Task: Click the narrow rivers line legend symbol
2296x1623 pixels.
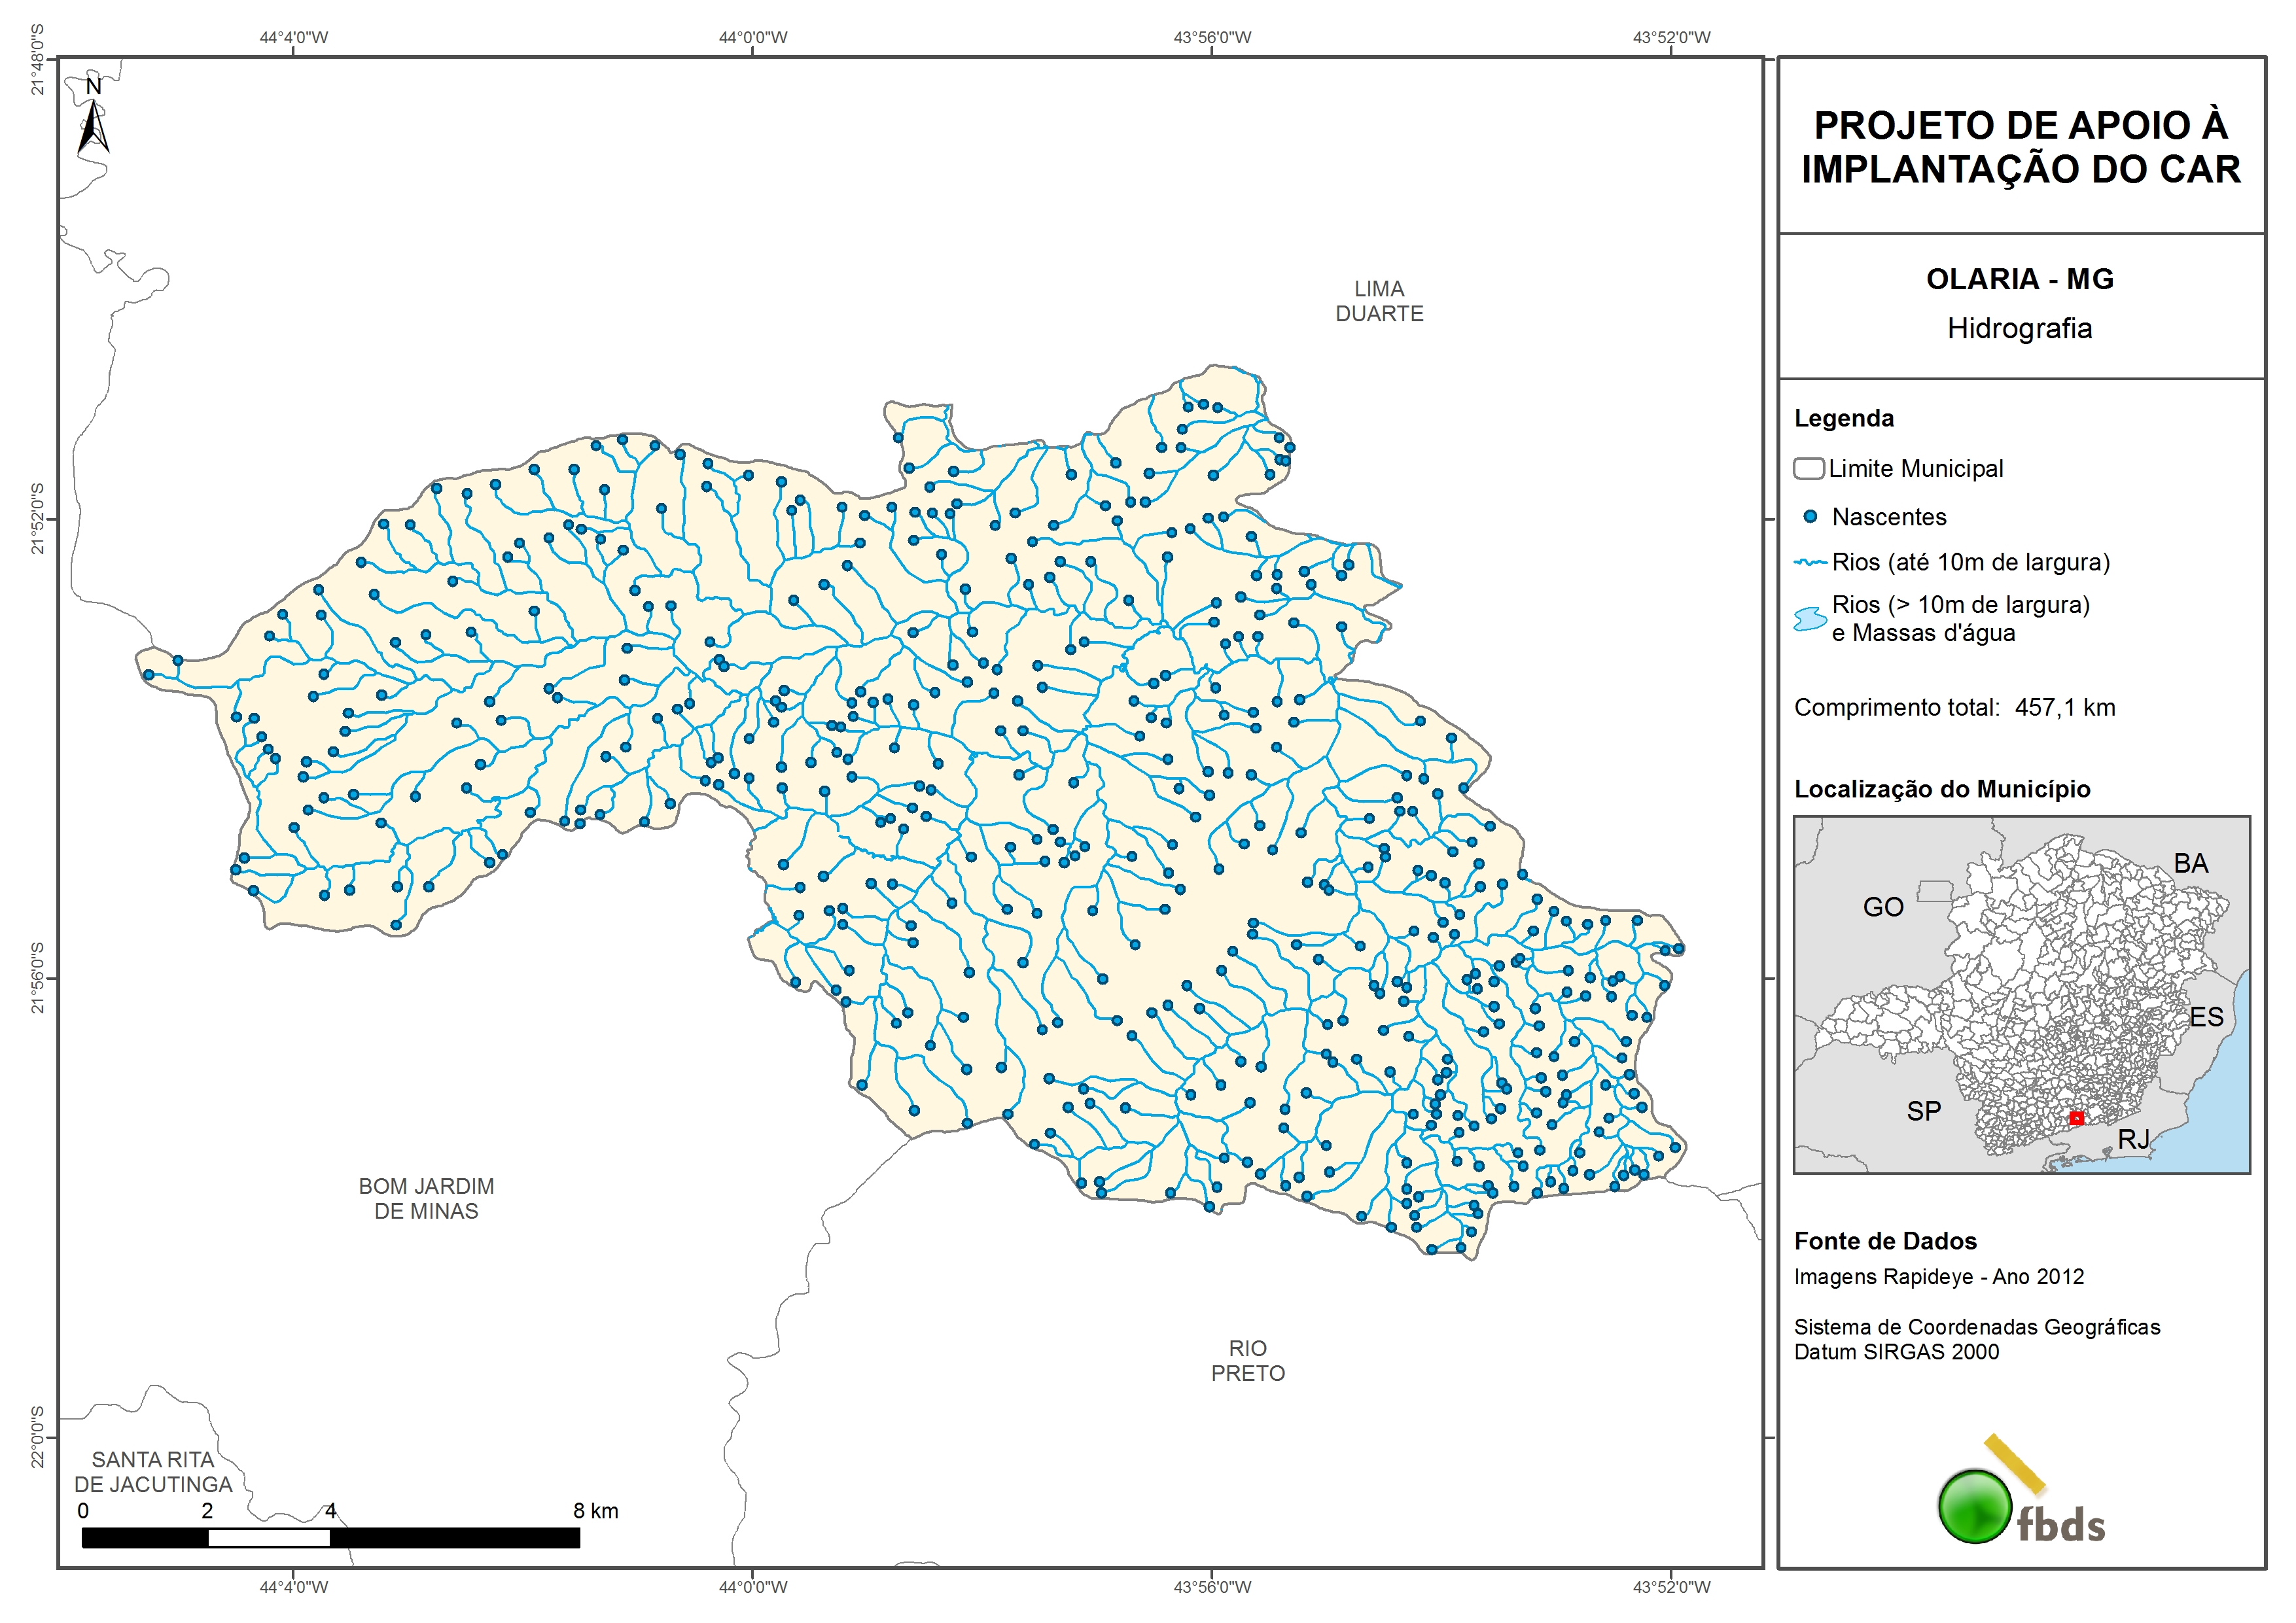Action: point(1810,563)
